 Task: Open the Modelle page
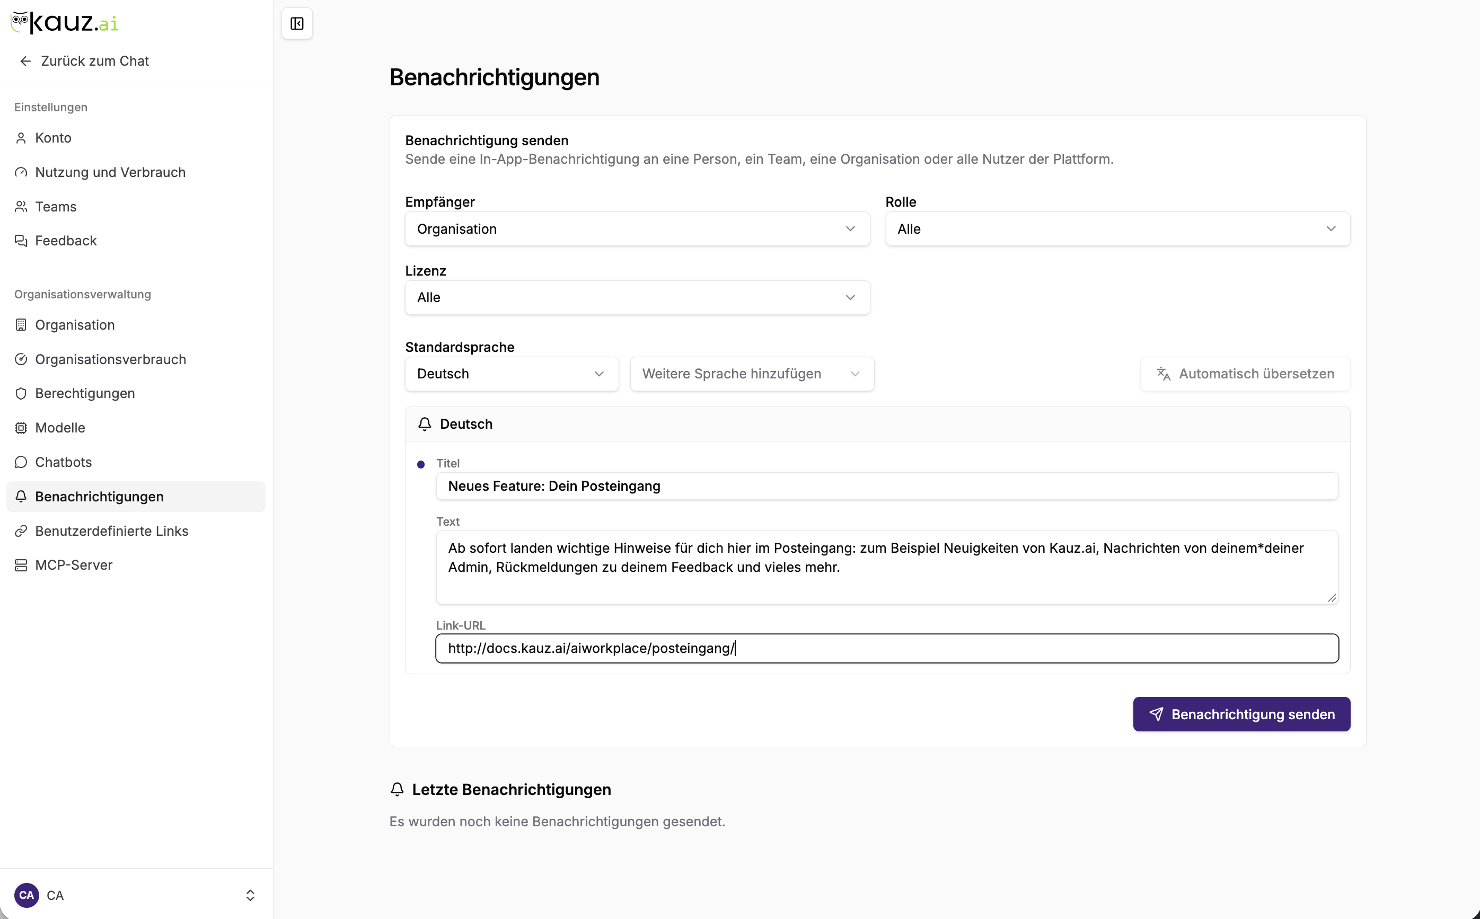136,428
